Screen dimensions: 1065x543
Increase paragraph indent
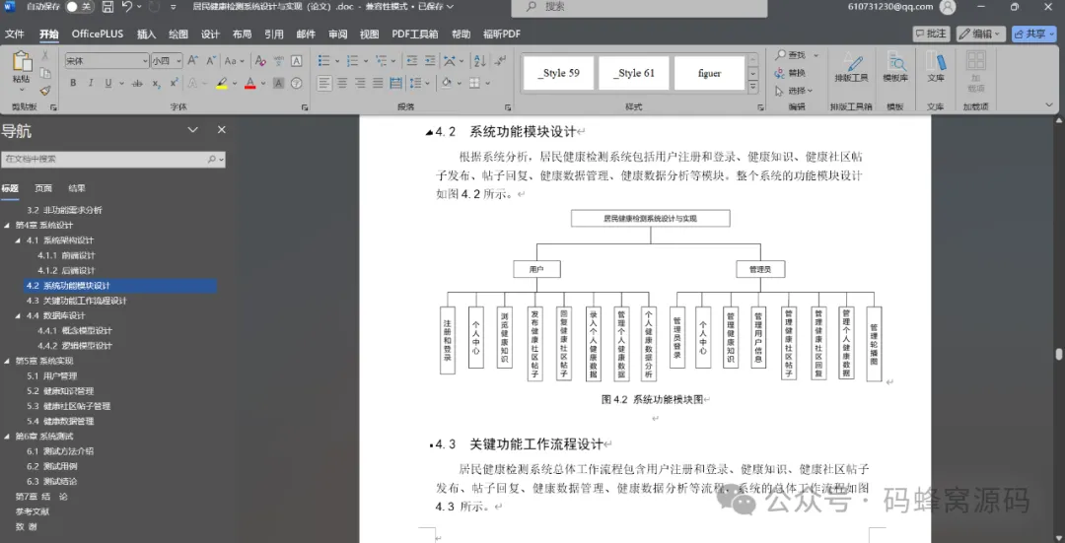[429, 60]
